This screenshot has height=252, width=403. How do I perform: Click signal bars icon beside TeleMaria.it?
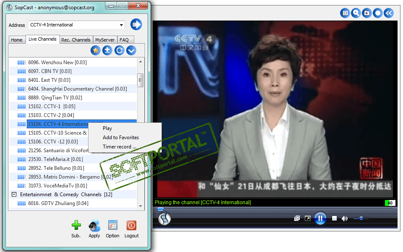pyautogui.click(x=21, y=159)
